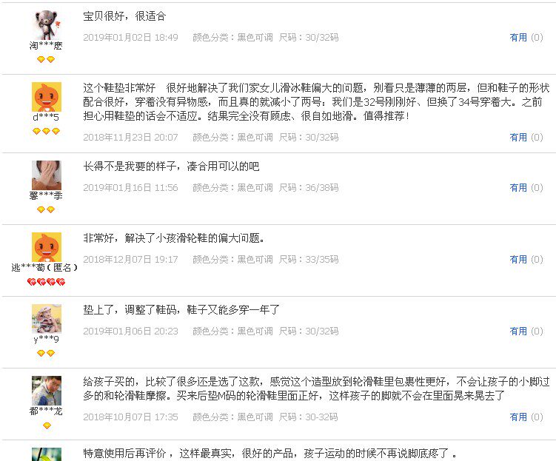Click the yellow diamond icons under y***9
This screenshot has width=556, height=461.
46,353
